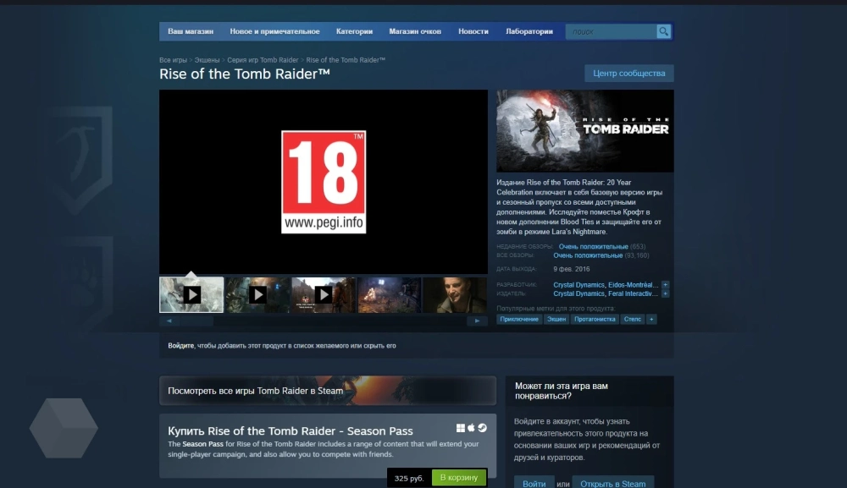Open the Категории menu
The width and height of the screenshot is (847, 488).
(354, 31)
